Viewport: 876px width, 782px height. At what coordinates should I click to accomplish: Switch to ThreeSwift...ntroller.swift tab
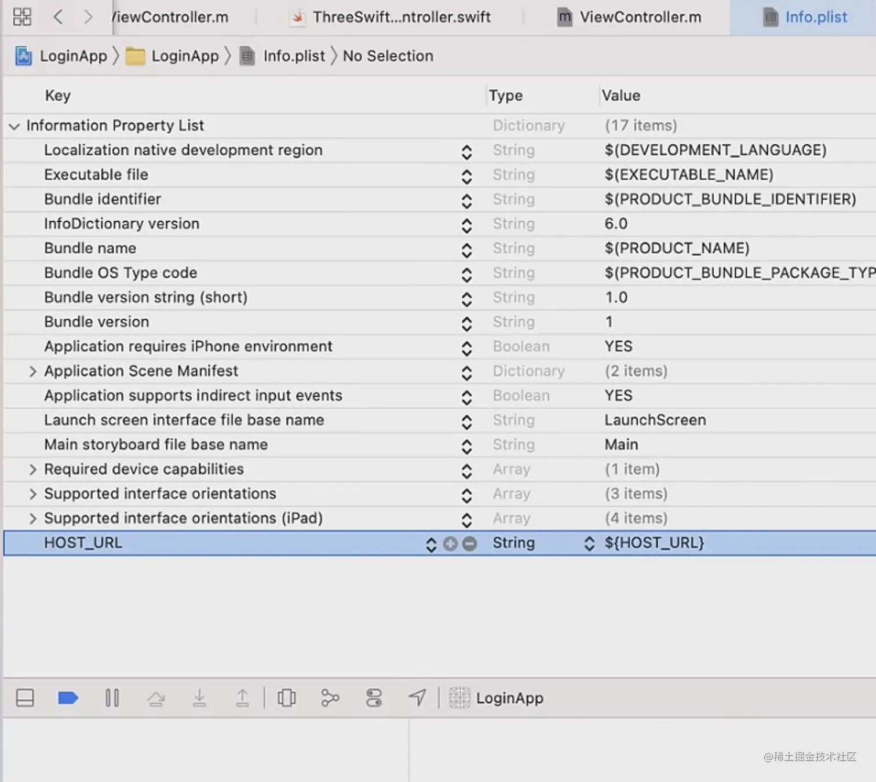391,17
